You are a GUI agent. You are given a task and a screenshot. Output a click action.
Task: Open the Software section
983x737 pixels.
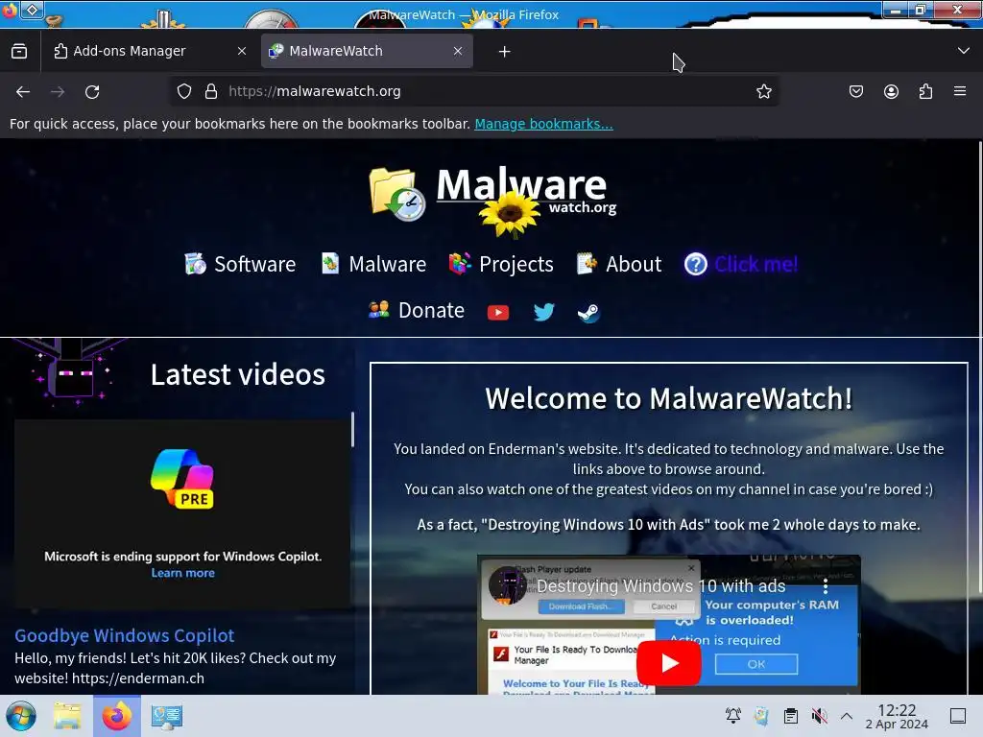240,264
